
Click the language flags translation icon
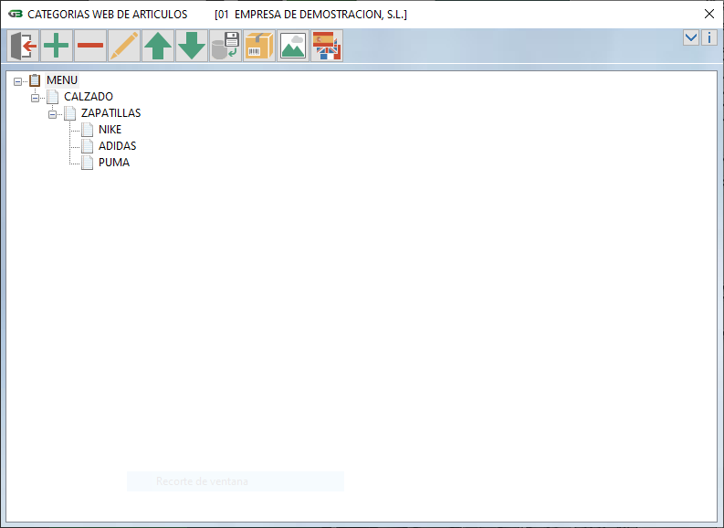[x=327, y=46]
